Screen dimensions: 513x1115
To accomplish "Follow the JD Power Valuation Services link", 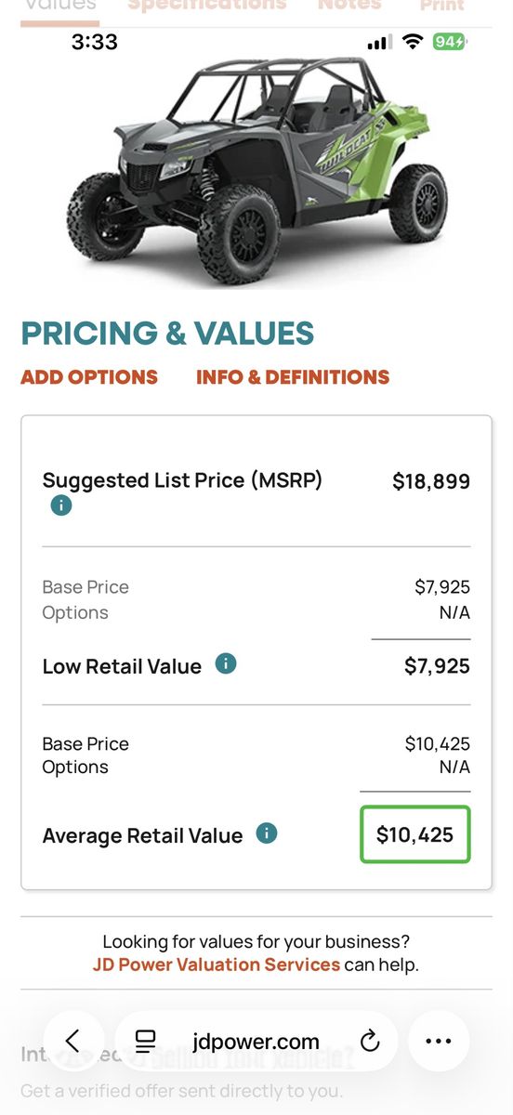I will (x=217, y=964).
